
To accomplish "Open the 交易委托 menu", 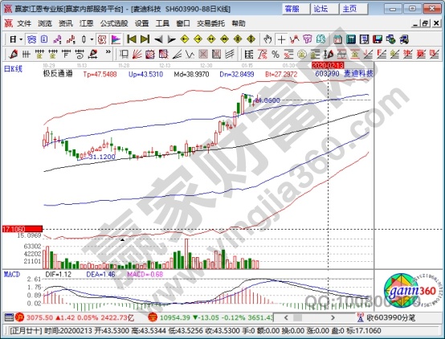I will pyautogui.click(x=210, y=23).
